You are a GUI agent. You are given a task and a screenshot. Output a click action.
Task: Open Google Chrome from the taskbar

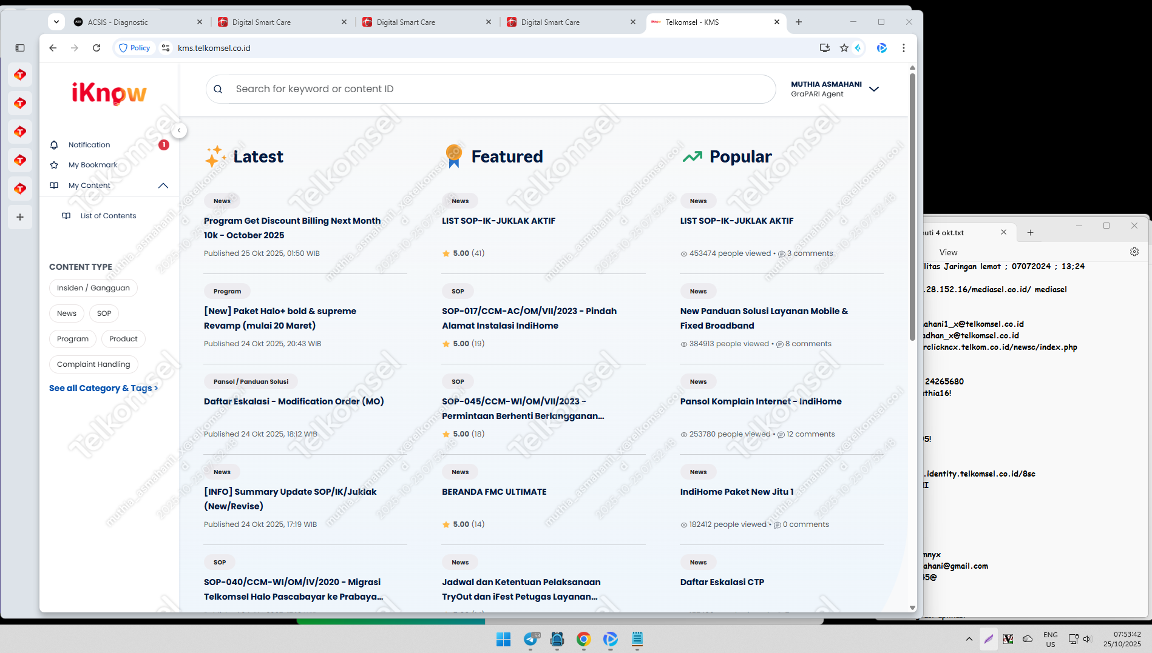click(x=583, y=639)
